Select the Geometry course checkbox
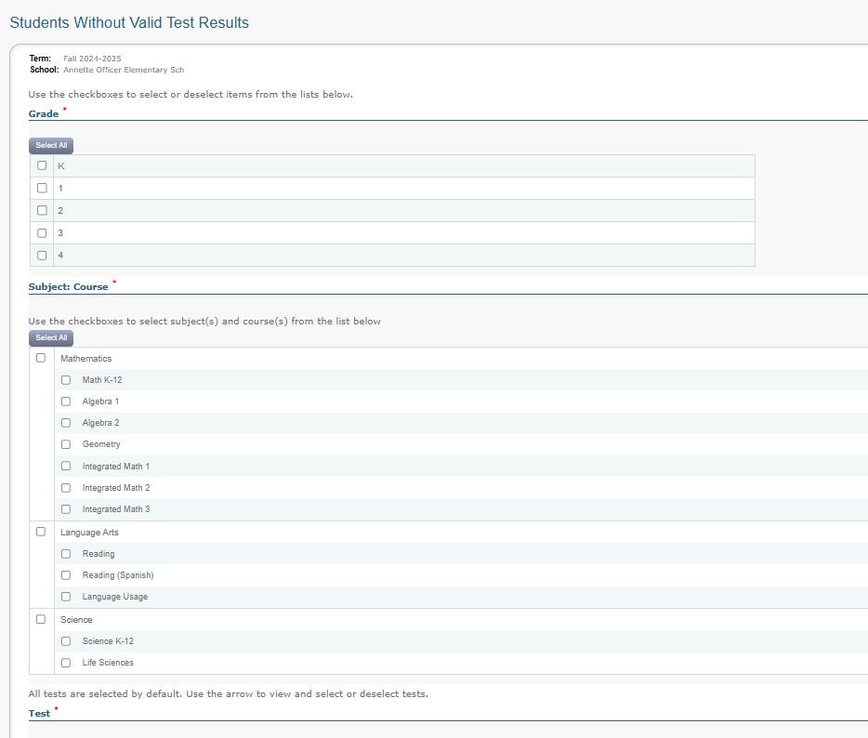Screen dimensions: 868x738 click(66, 444)
